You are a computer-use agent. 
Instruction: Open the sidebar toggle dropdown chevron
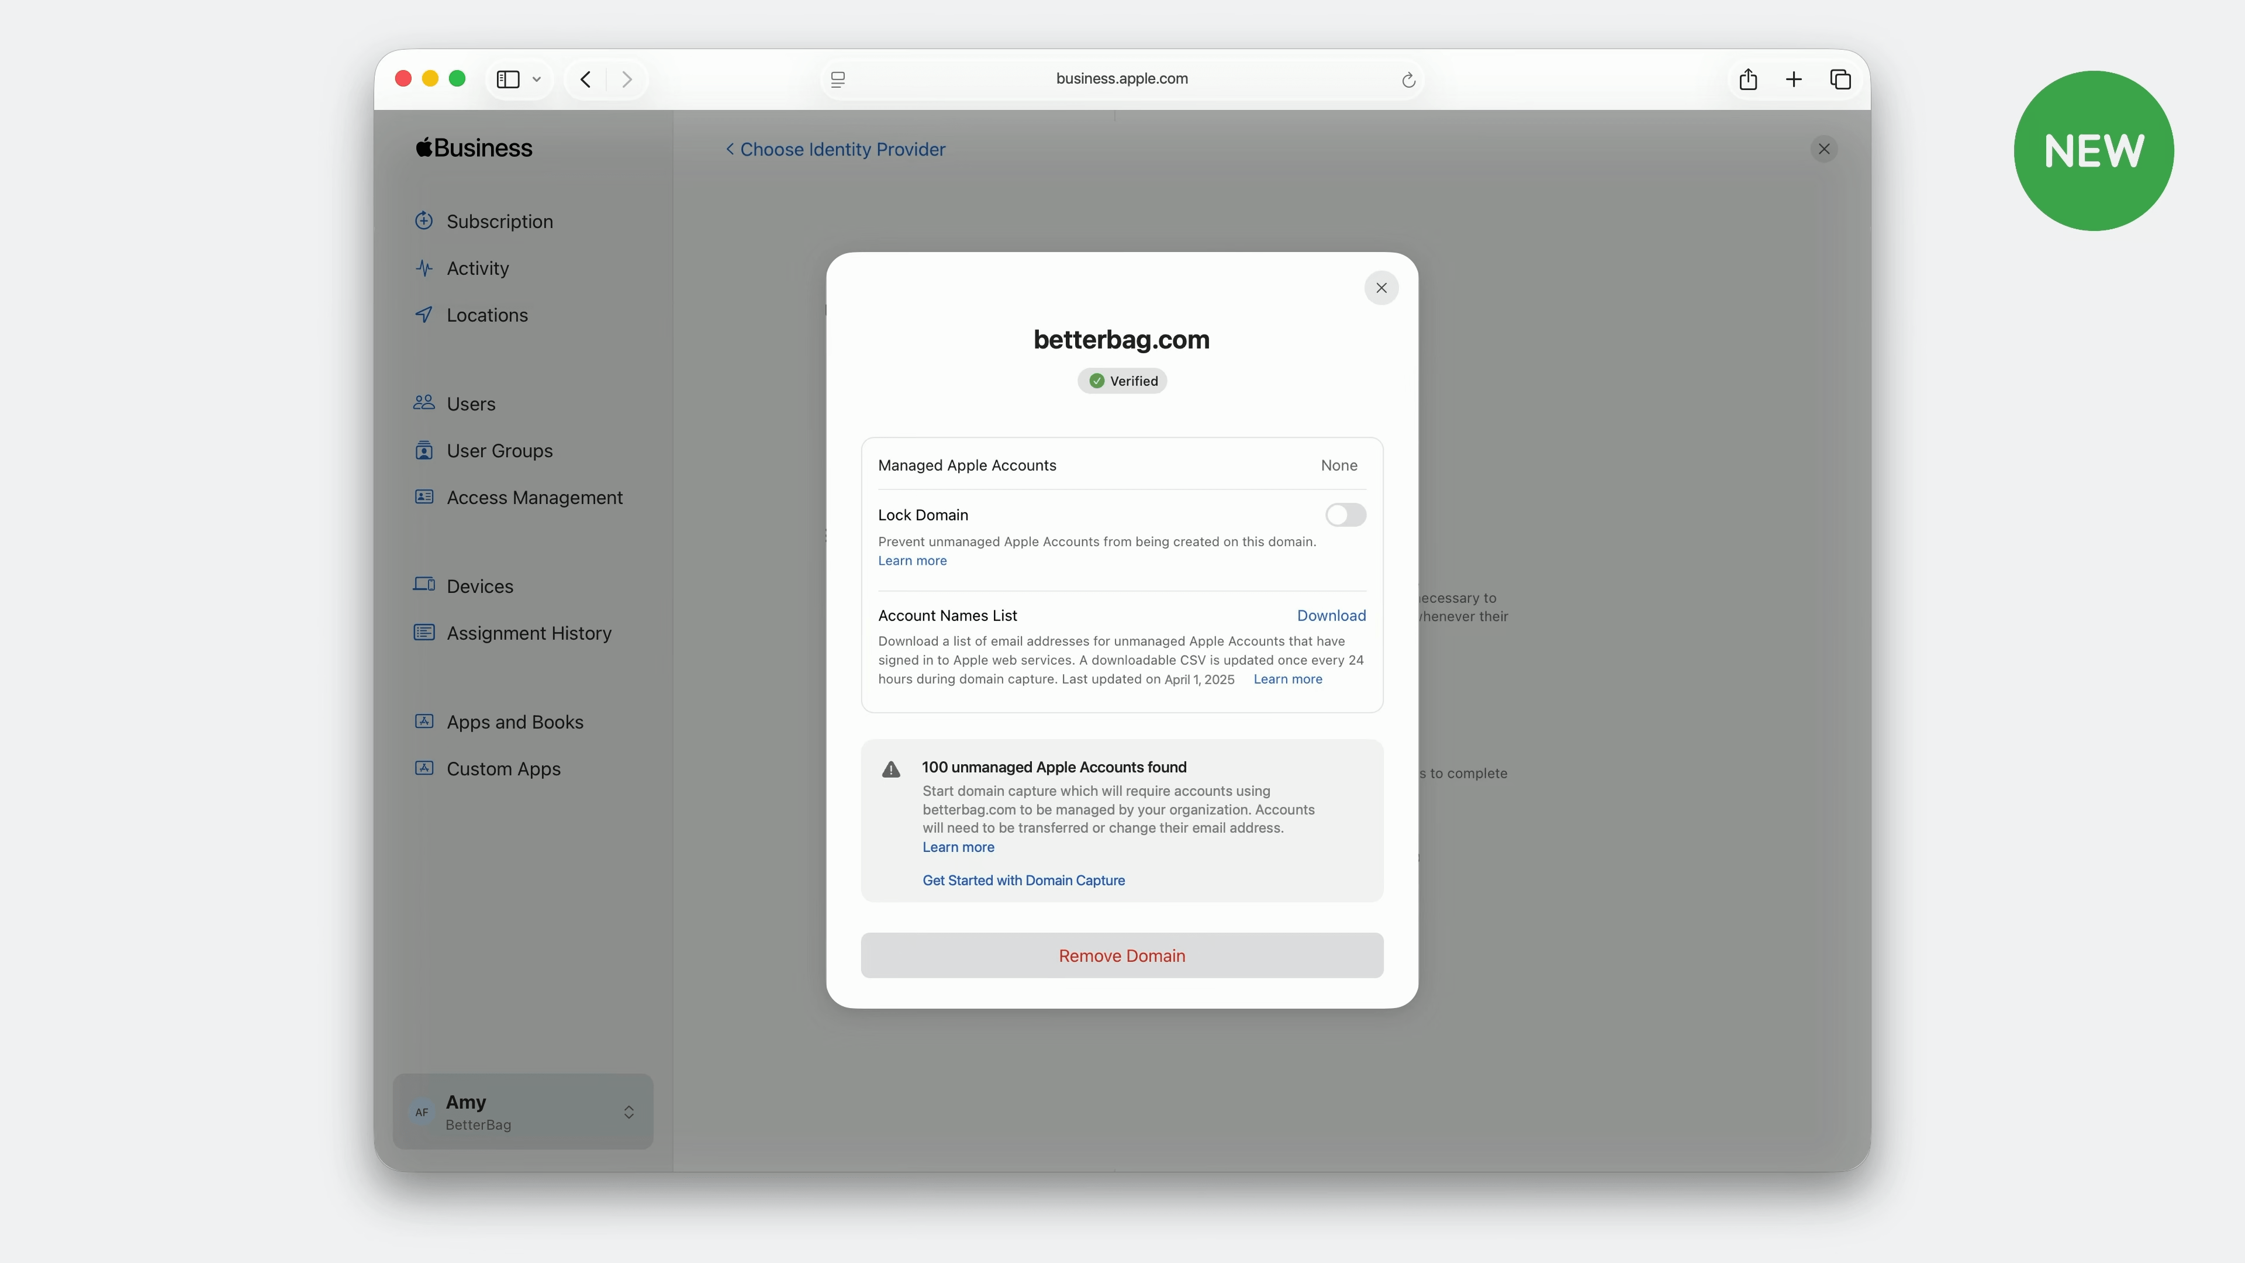[537, 80]
